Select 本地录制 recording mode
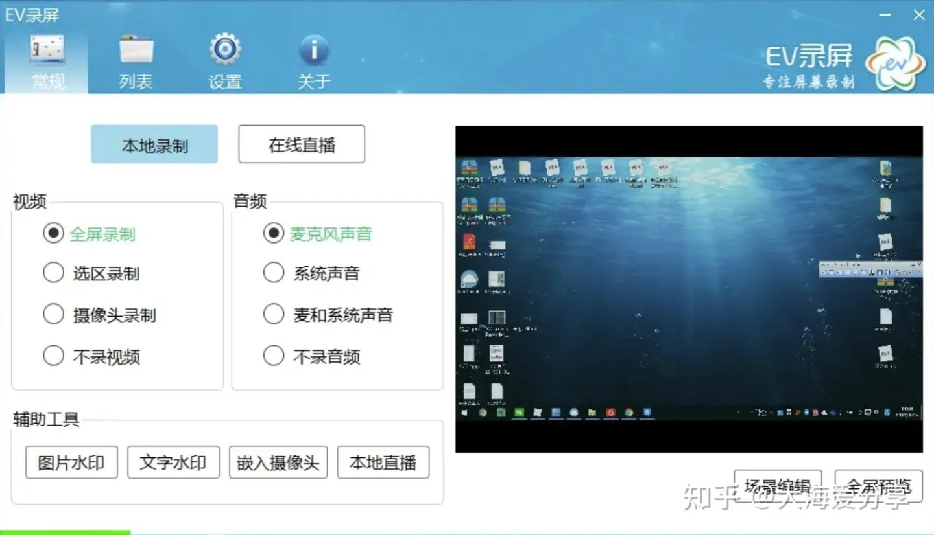 (x=154, y=144)
